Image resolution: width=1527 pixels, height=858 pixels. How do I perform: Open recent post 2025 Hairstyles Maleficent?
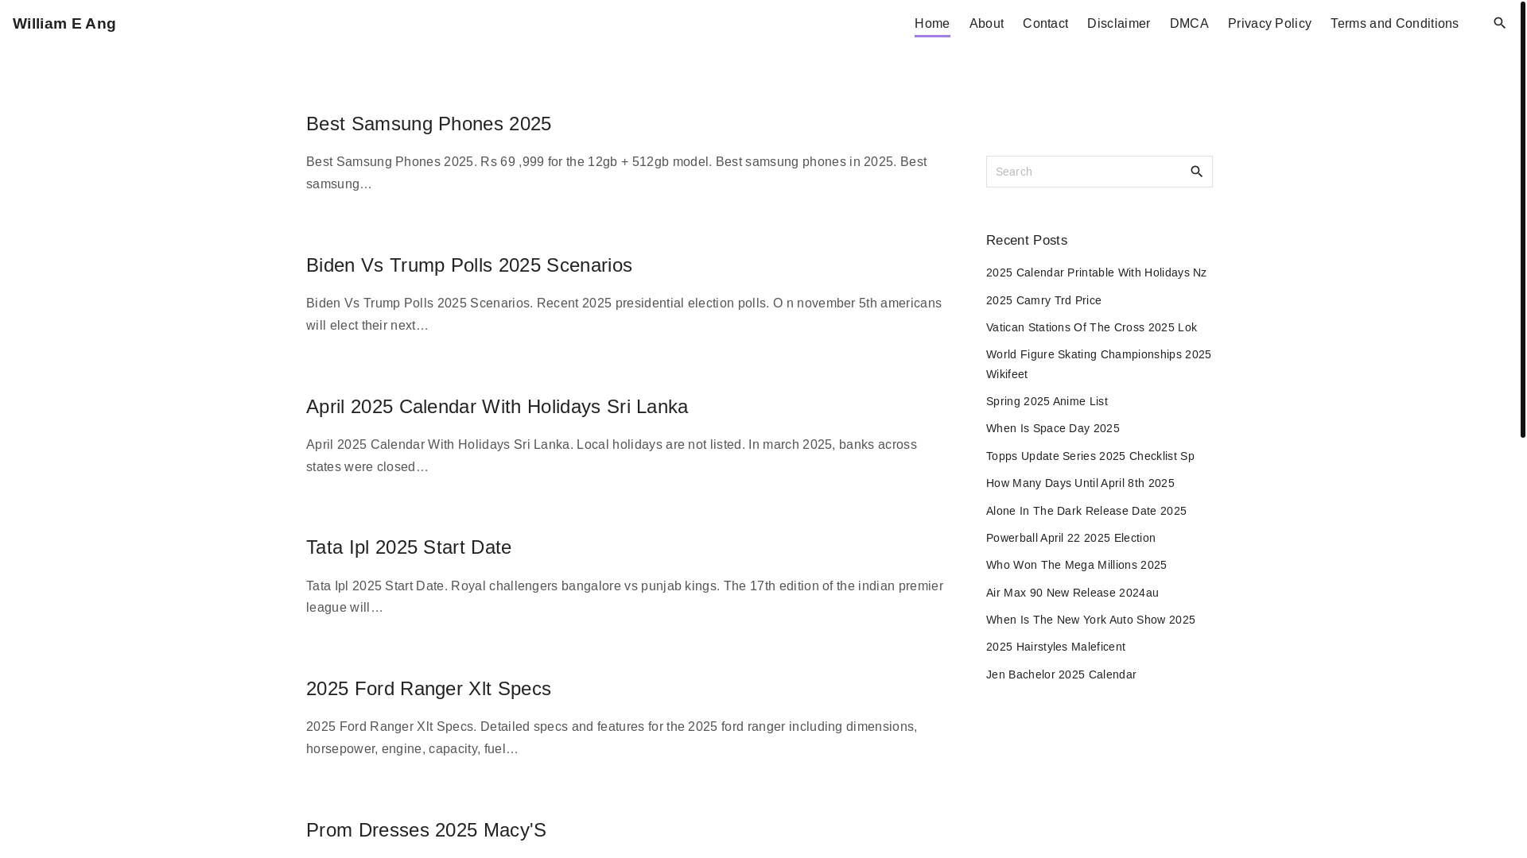pos(1055,647)
